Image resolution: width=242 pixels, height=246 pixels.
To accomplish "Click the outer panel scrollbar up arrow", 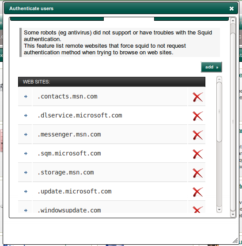I will 233,20.
